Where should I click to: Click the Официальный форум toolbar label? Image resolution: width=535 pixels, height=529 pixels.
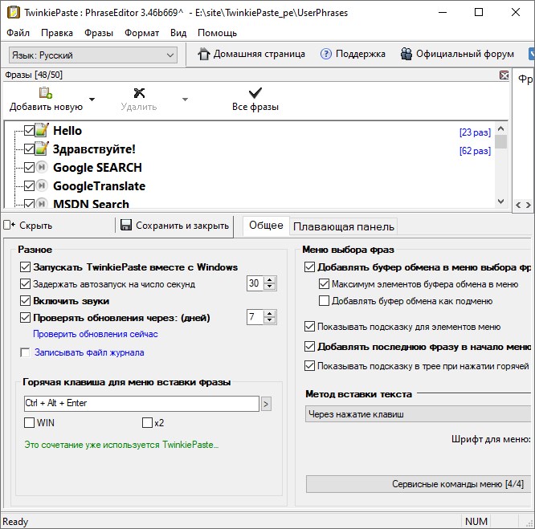465,54
